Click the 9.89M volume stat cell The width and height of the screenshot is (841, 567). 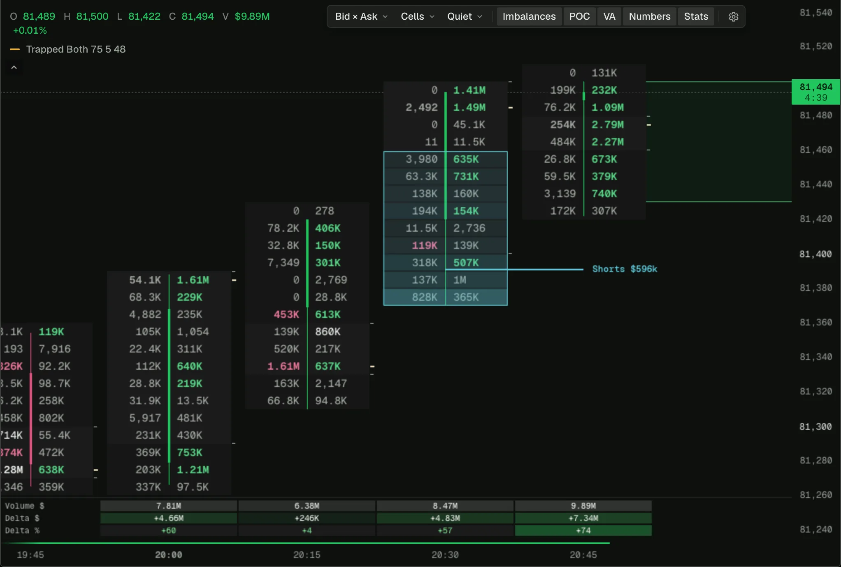583,506
